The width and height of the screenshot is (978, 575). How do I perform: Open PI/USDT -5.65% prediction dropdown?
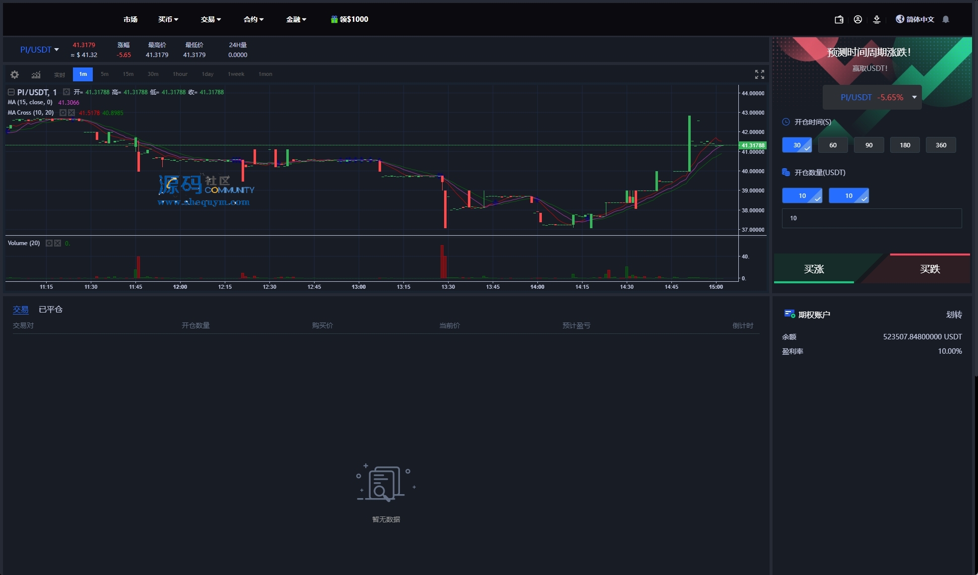[x=872, y=97]
